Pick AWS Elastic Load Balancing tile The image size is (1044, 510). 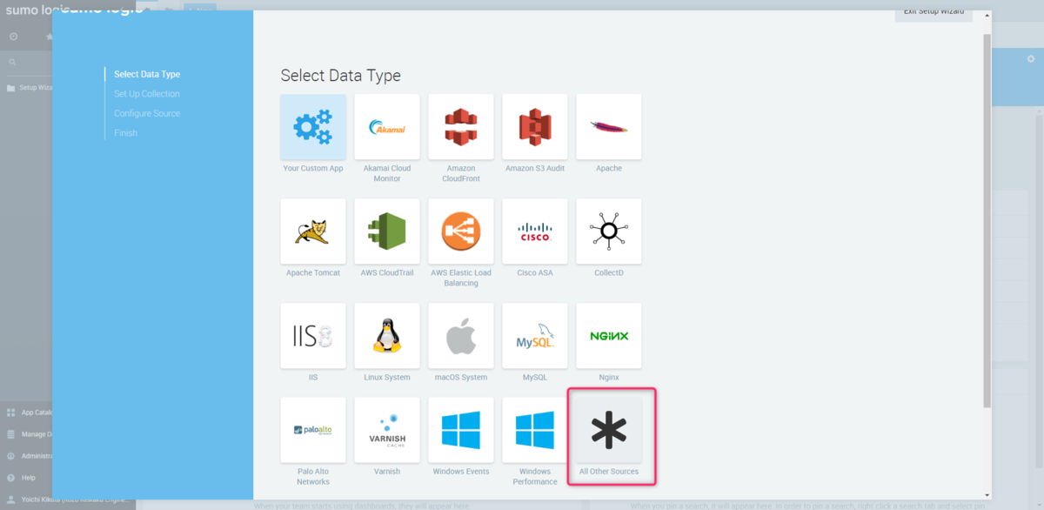point(461,232)
